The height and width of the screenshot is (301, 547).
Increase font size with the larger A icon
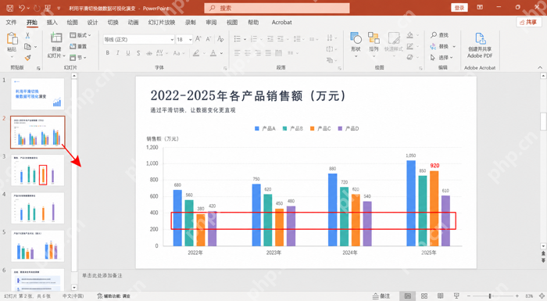click(x=198, y=39)
